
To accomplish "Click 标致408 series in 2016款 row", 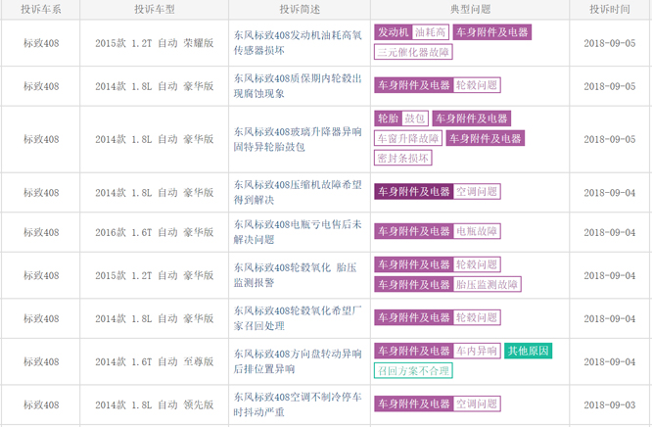I will pos(41,232).
